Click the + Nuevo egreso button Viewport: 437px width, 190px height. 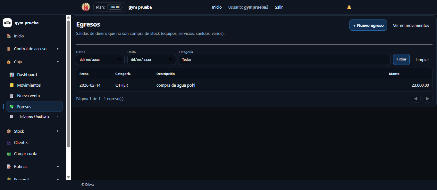[368, 25]
